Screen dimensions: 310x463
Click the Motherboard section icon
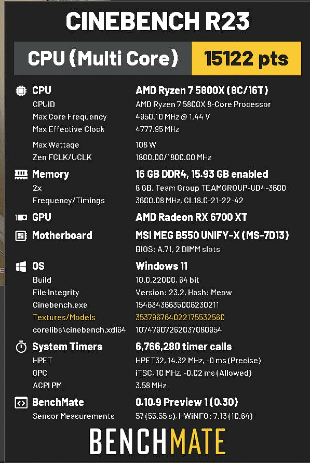pyautogui.click(x=21, y=235)
